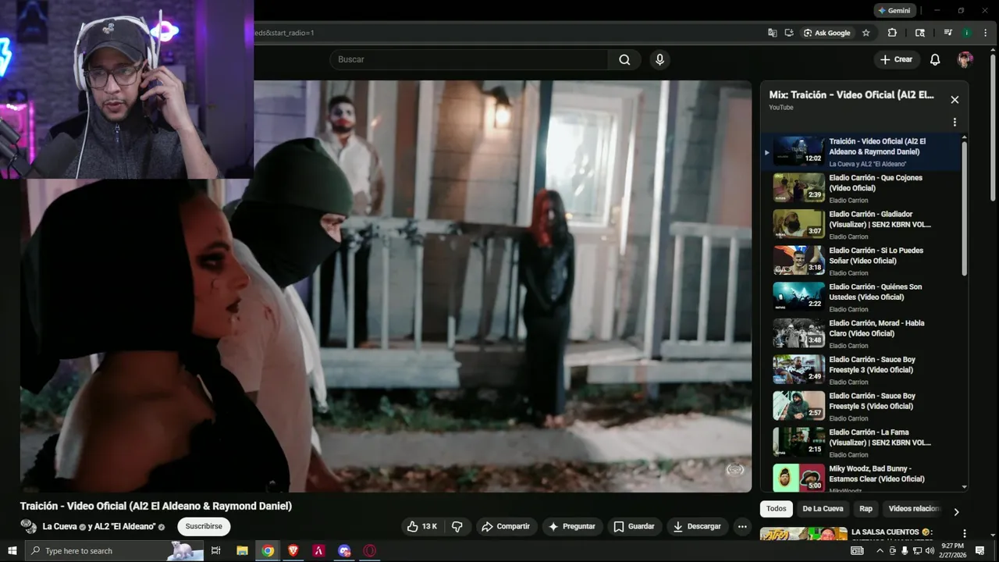Viewport: 999px width, 562px height.
Task: Open La Cueva channel avatar
Action: click(x=29, y=526)
